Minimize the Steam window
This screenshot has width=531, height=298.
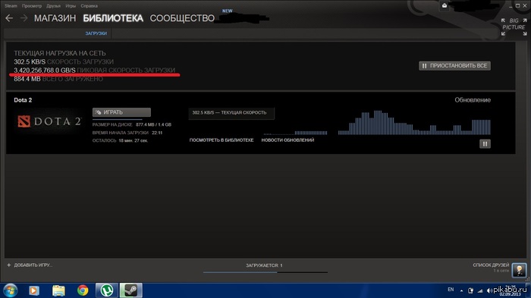pos(511,6)
